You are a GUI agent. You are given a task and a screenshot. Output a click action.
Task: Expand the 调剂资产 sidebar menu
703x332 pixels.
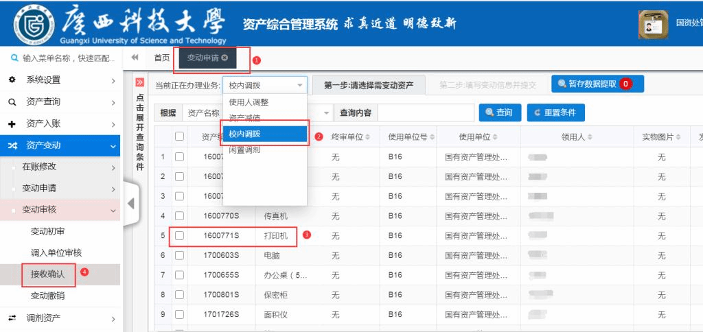pyautogui.click(x=60, y=318)
